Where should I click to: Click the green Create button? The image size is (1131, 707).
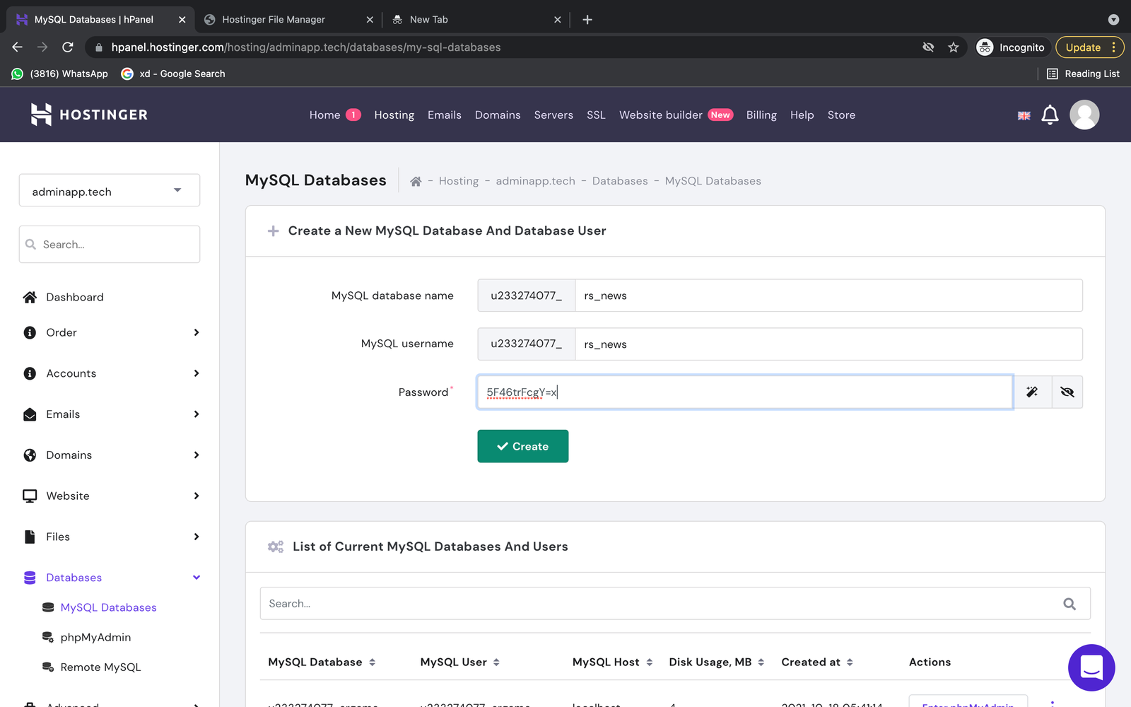[x=523, y=446]
